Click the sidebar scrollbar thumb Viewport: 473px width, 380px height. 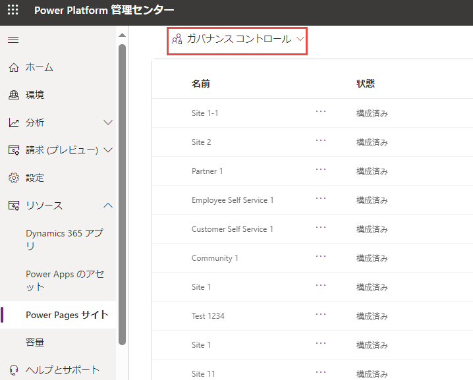point(122,194)
